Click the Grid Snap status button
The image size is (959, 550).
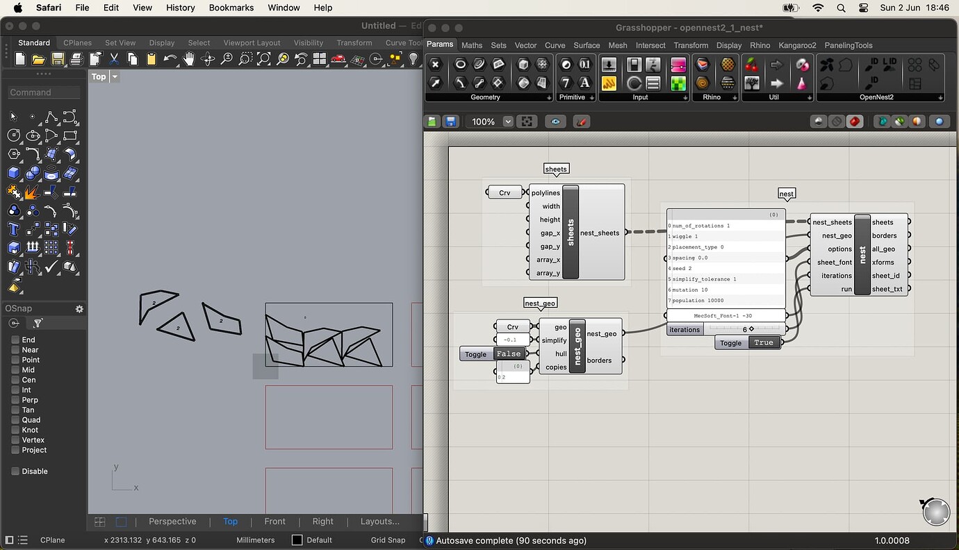pyautogui.click(x=388, y=540)
